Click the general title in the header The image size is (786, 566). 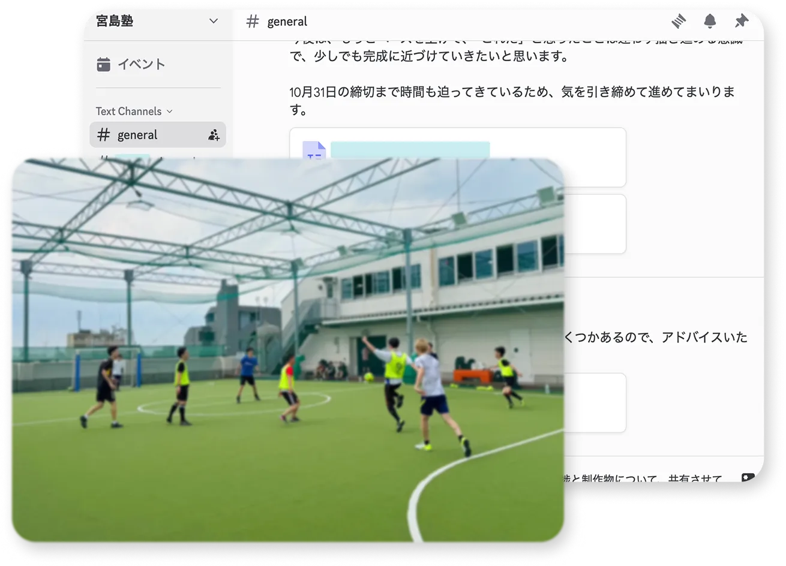(x=287, y=22)
